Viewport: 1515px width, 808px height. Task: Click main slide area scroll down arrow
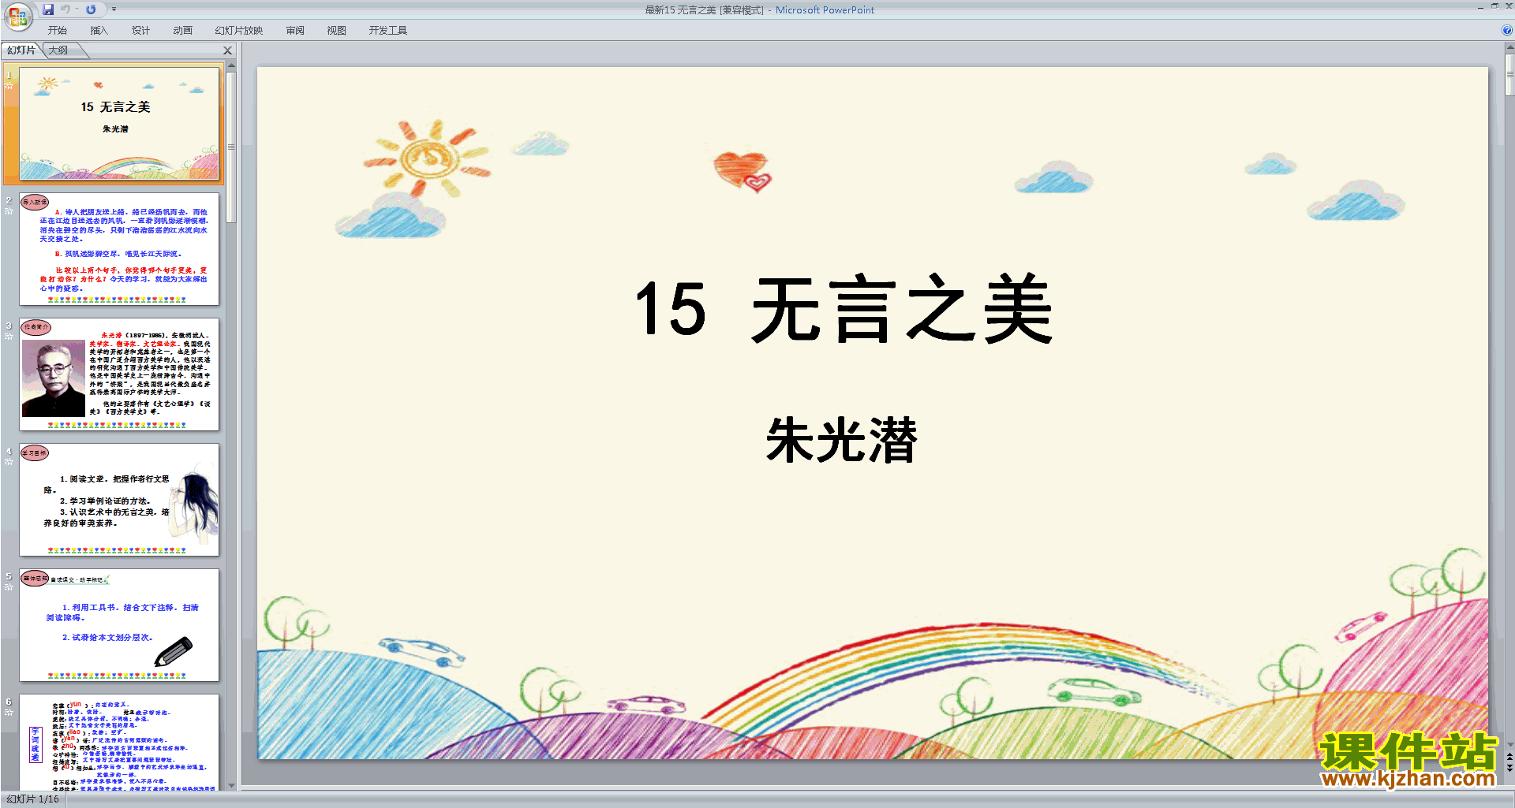click(1509, 744)
